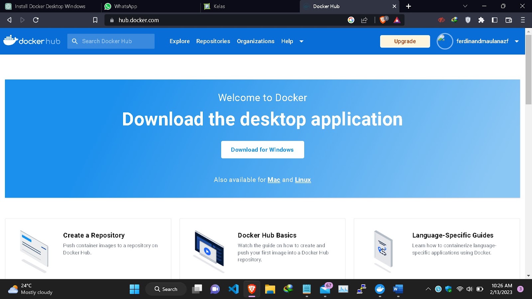Image resolution: width=532 pixels, height=299 pixels.
Task: Focus the Search Docker Hub field
Action: (x=111, y=41)
